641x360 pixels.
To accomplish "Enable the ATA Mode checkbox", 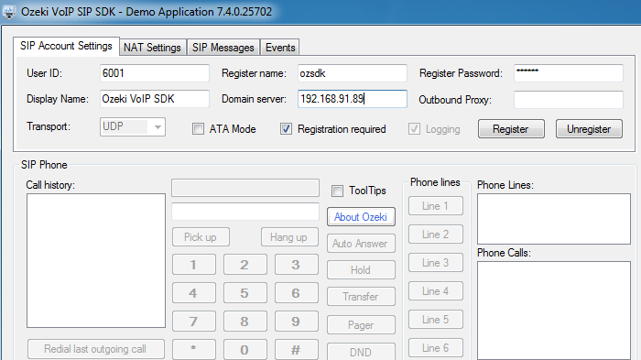I will pyautogui.click(x=199, y=129).
